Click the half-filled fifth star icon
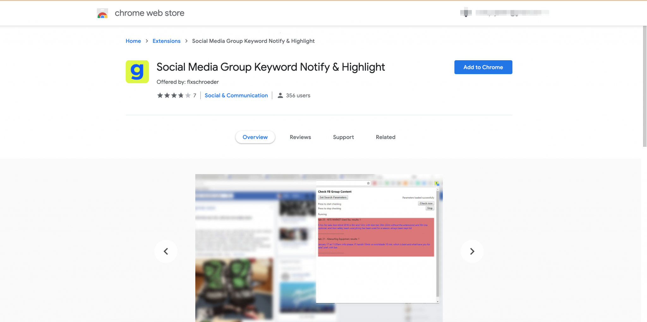The height and width of the screenshot is (322, 647). 188,95
